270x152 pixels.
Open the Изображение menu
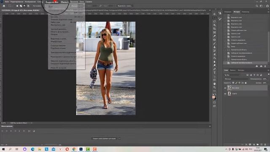30,2
